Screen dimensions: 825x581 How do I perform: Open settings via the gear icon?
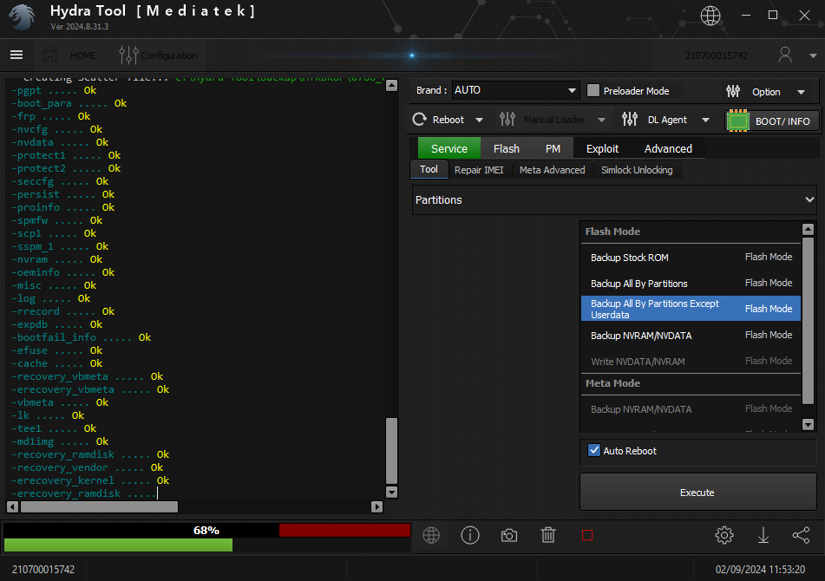[724, 535]
